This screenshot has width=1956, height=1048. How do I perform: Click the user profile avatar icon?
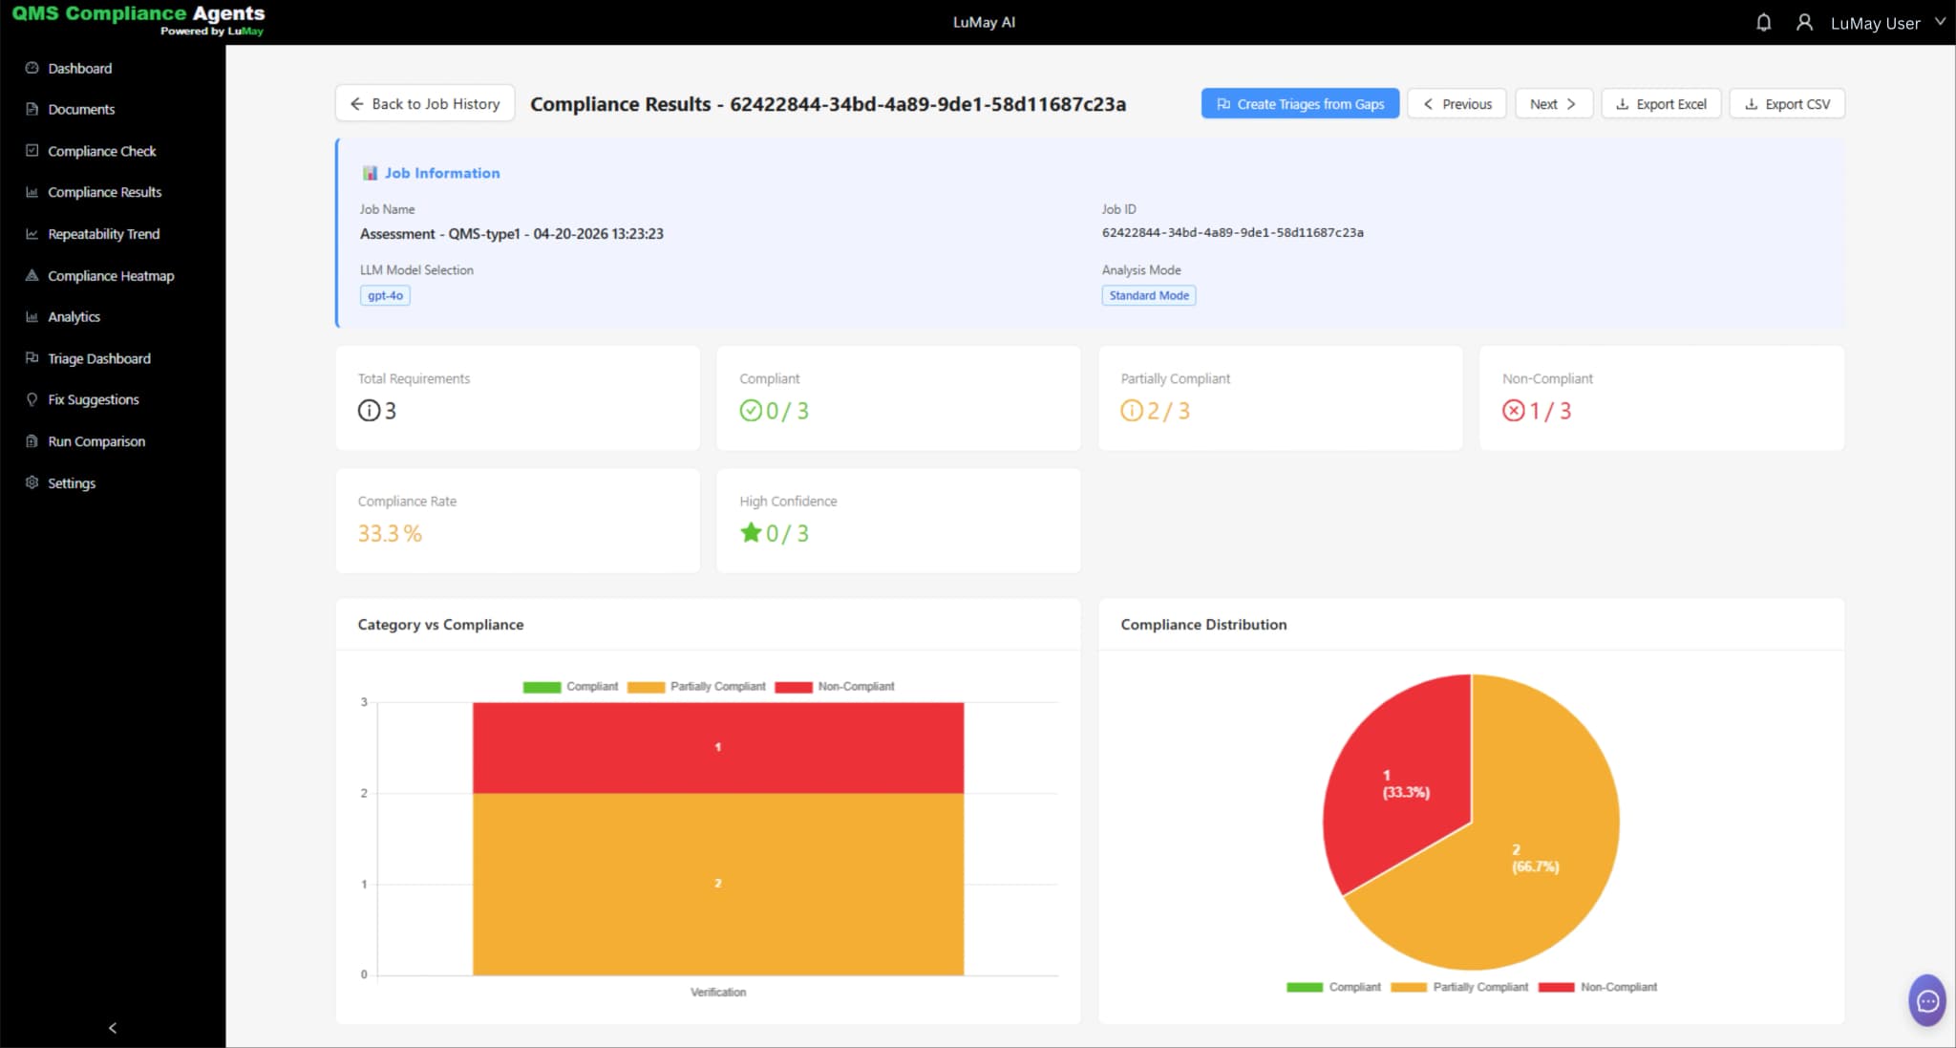tap(1804, 22)
